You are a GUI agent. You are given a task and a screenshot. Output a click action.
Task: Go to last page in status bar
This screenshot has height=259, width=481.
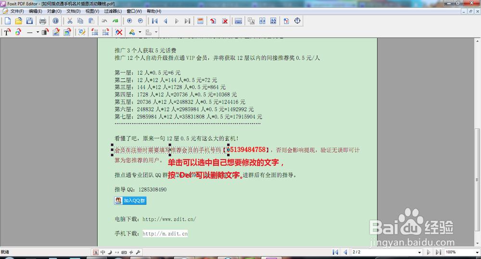click(438, 252)
